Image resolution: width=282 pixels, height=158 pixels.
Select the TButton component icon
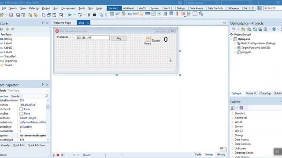click(148, 14)
